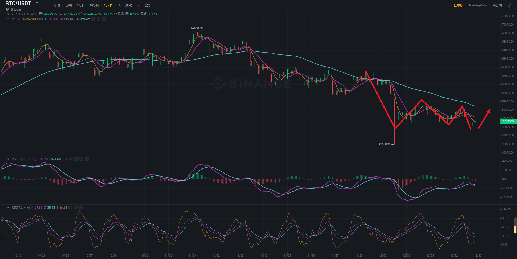The height and width of the screenshot is (259, 517).
Task: Toggle MA lines visibility eye icon
Action: [x=93, y=19]
